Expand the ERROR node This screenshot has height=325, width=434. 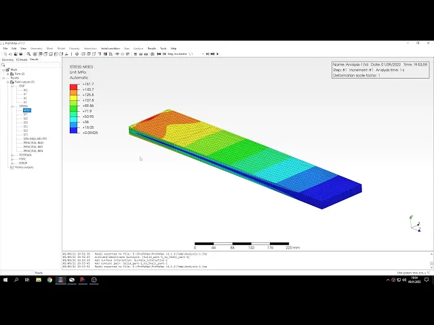[x=12, y=163]
